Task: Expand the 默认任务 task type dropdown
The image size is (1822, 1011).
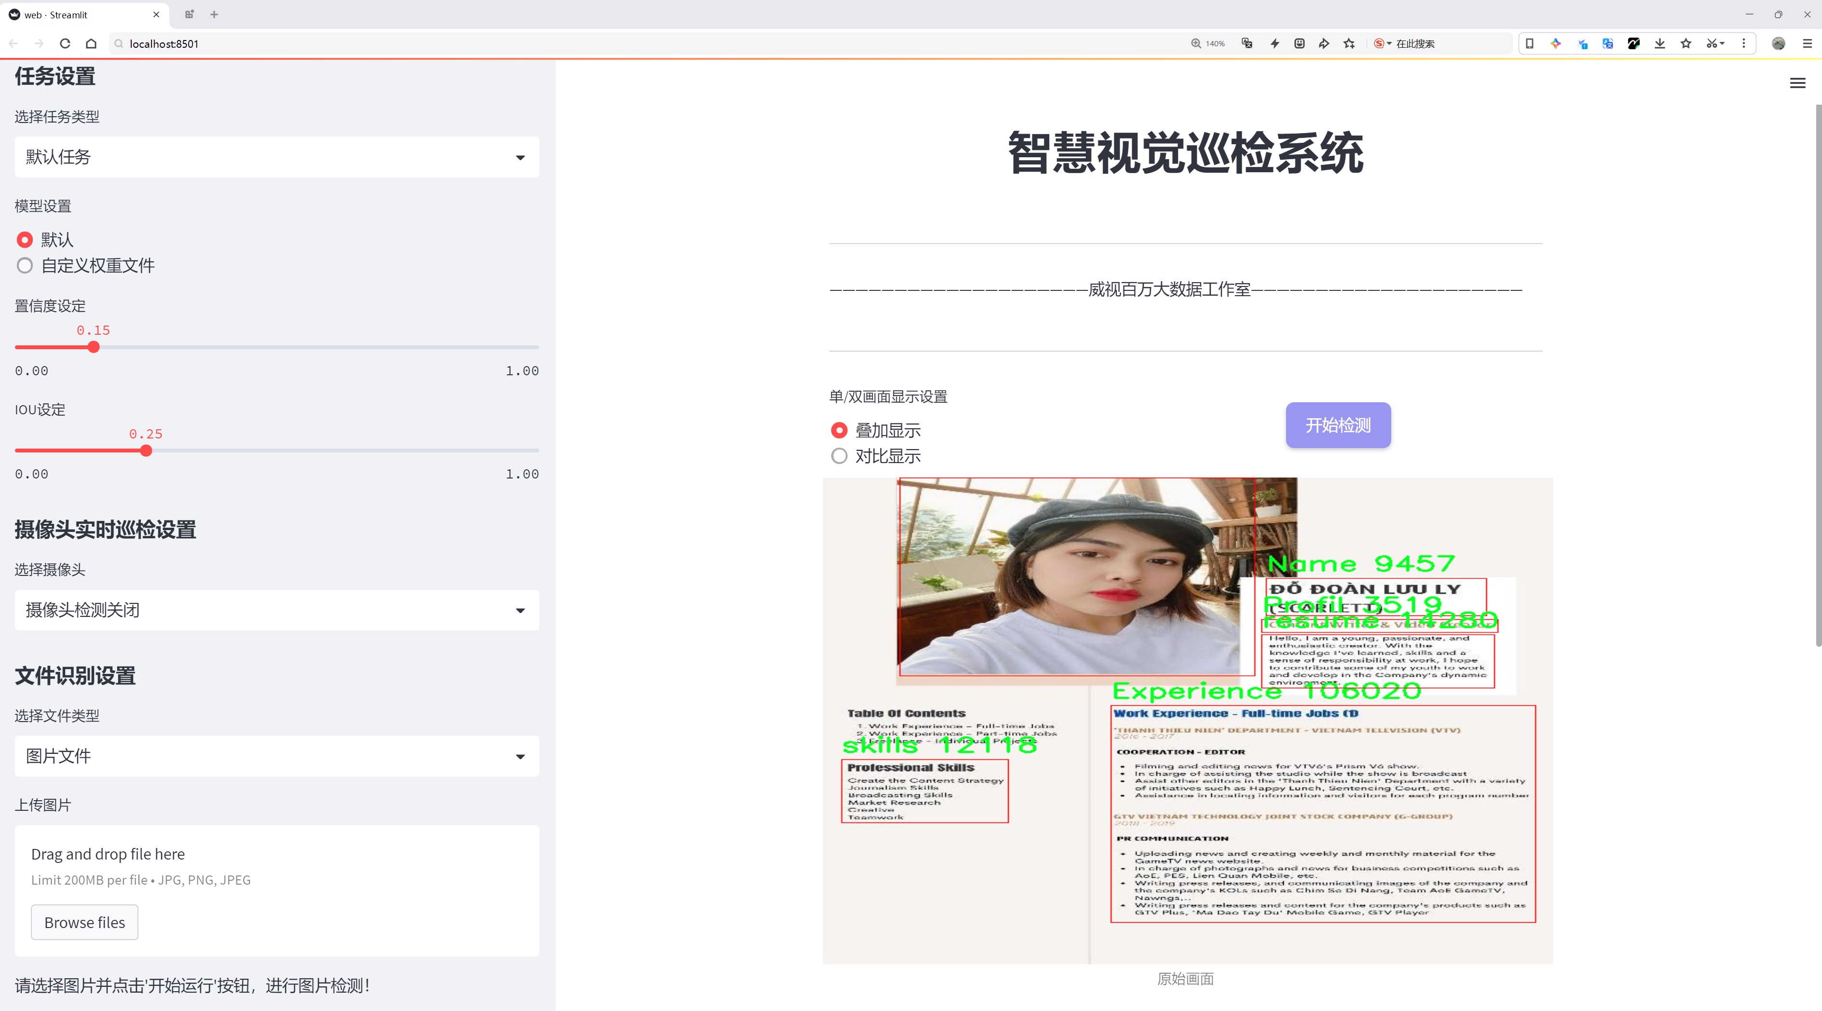Action: pyautogui.click(x=276, y=157)
